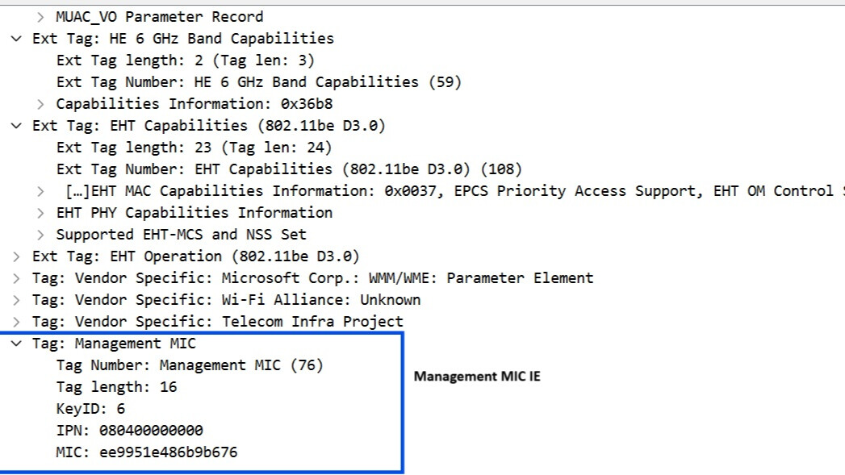Collapse the EHT Capabilities ext tag
Screen dimensions: 845x475
click(16, 126)
